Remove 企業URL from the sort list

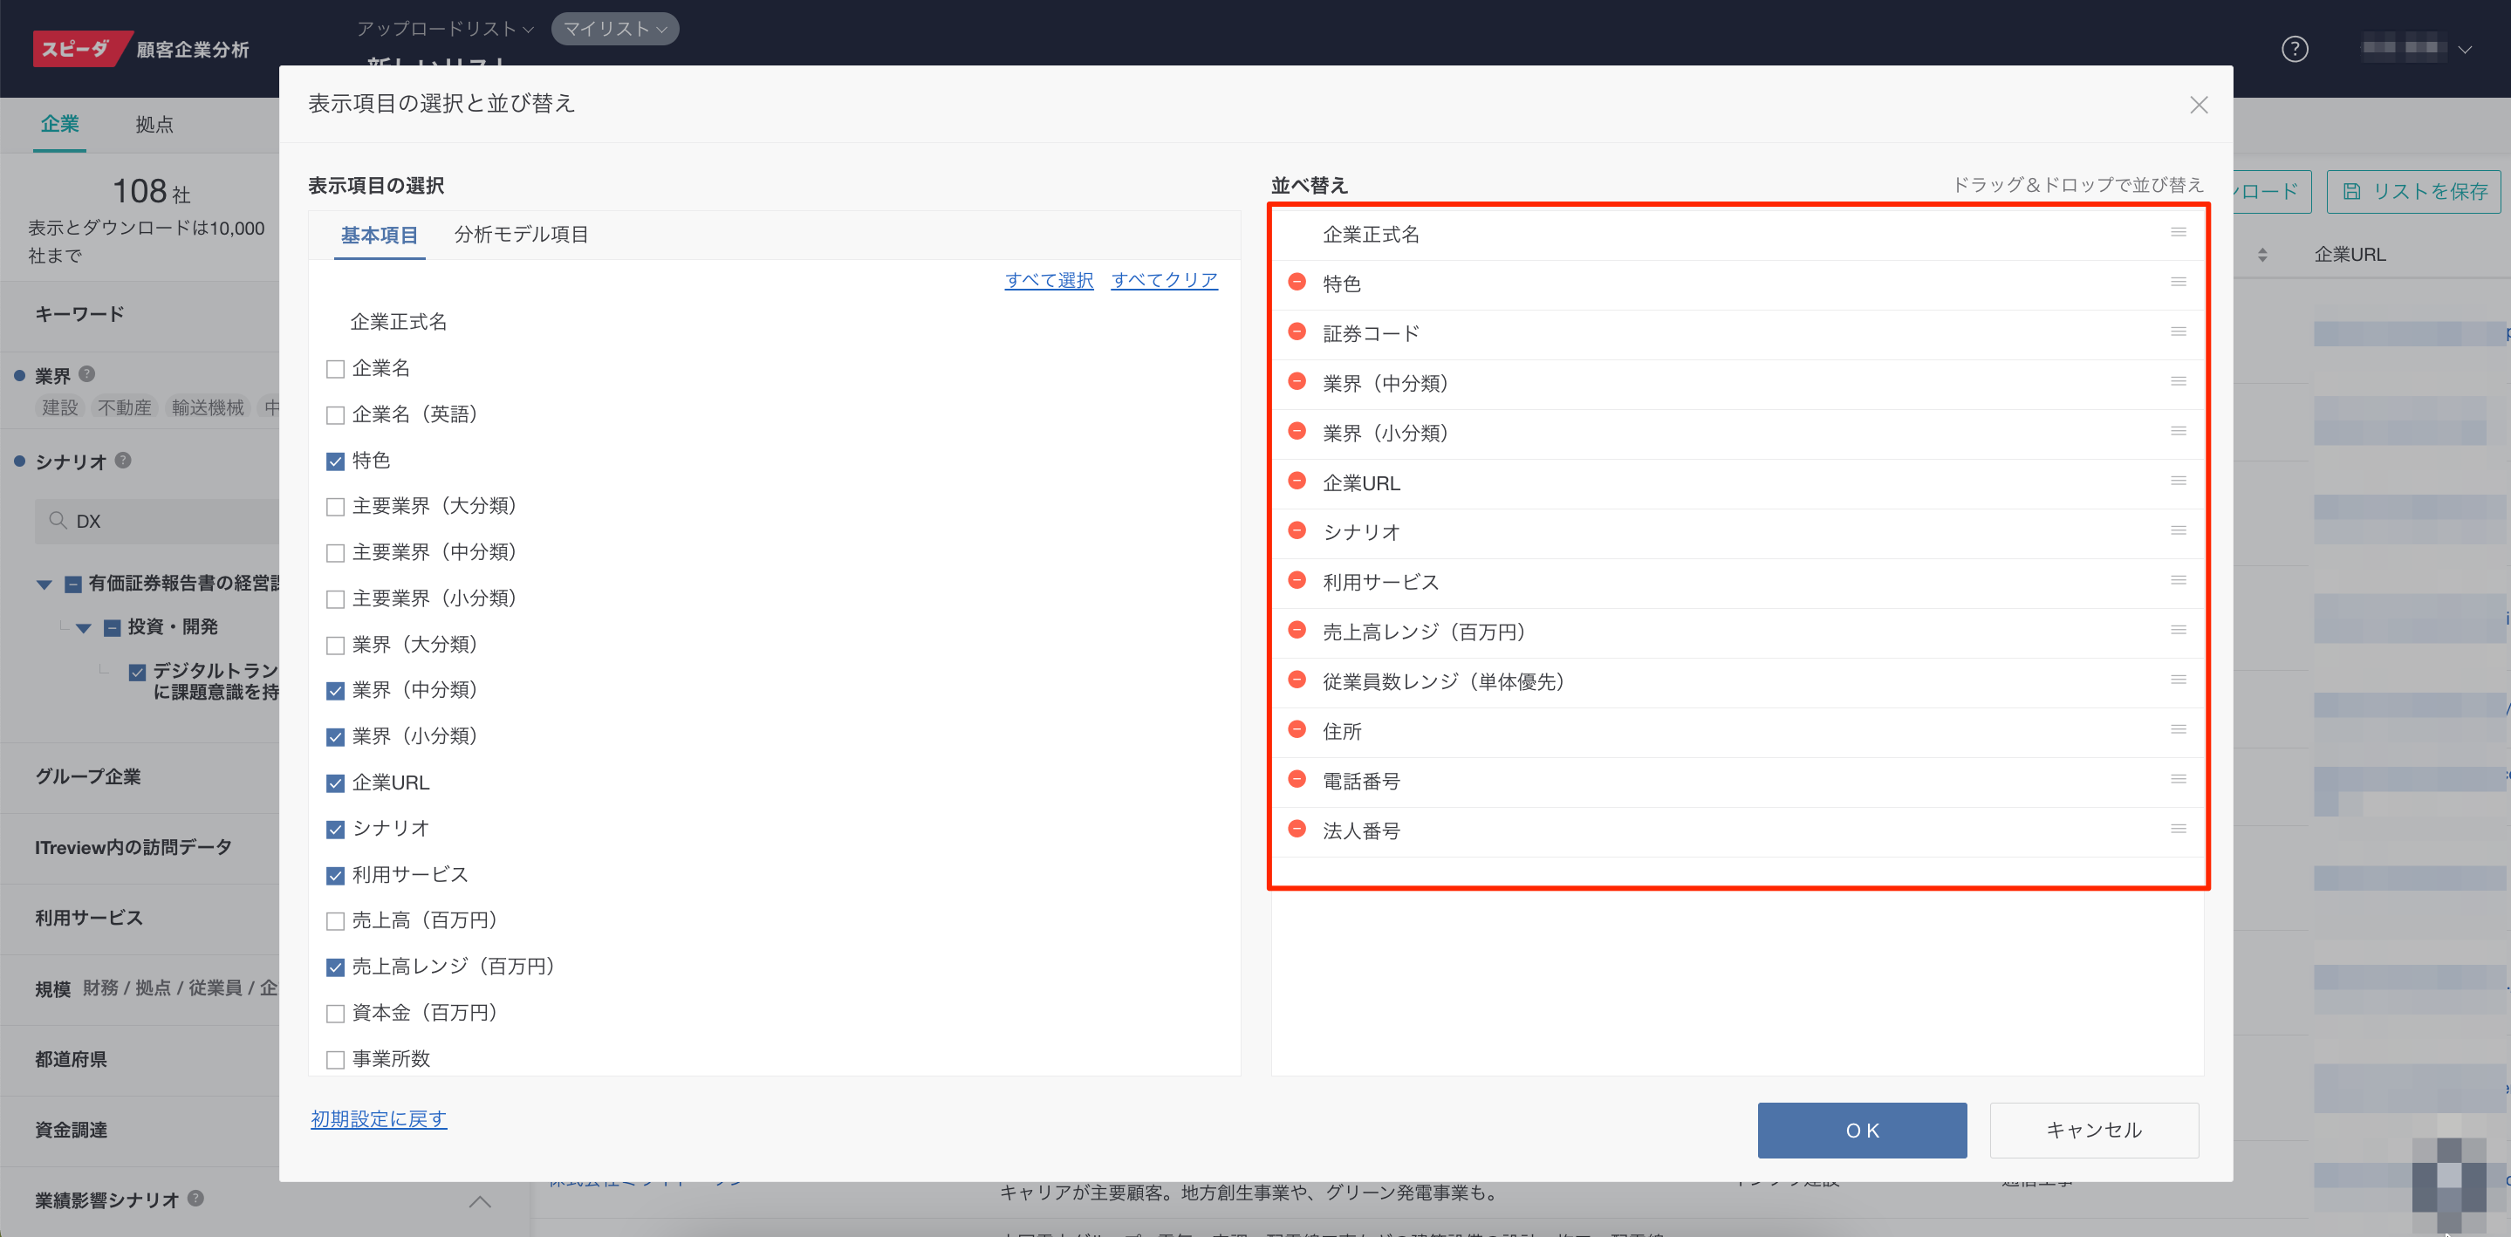point(1297,482)
